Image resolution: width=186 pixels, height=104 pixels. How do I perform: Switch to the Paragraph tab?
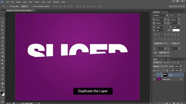(164, 12)
